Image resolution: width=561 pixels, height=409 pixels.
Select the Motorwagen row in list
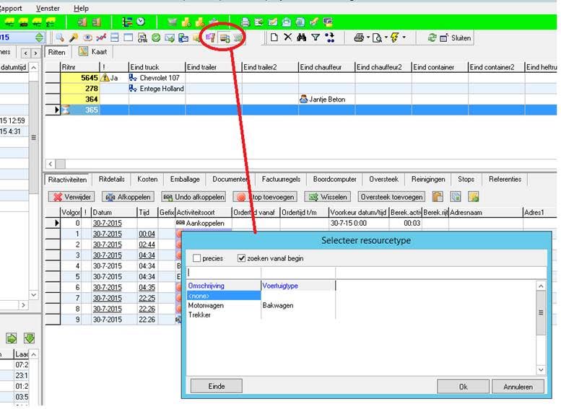(x=206, y=305)
